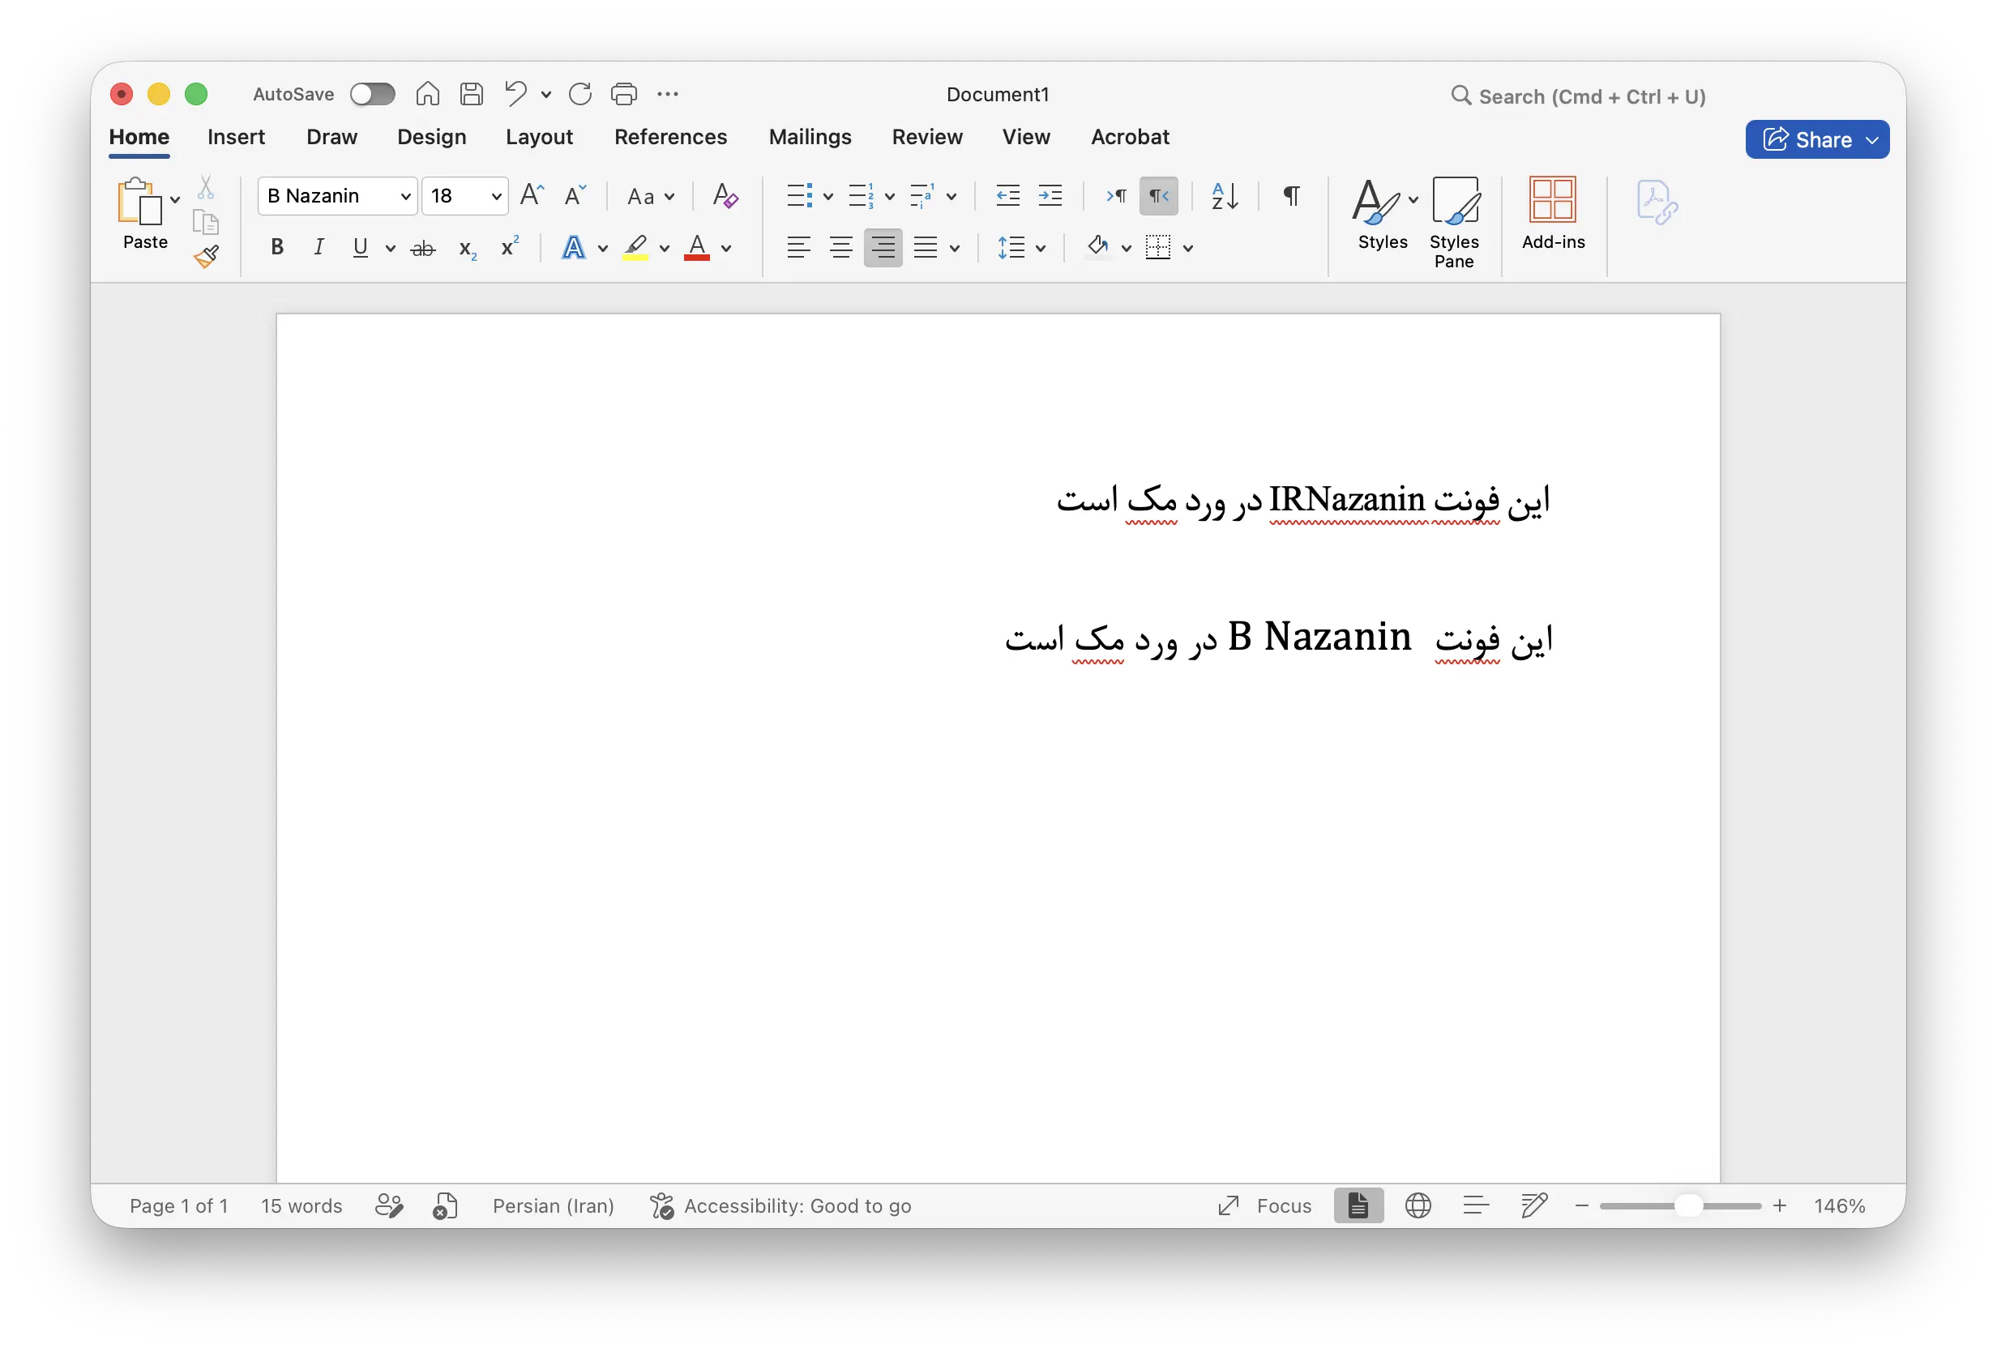Decrease paragraph indent

[1007, 196]
